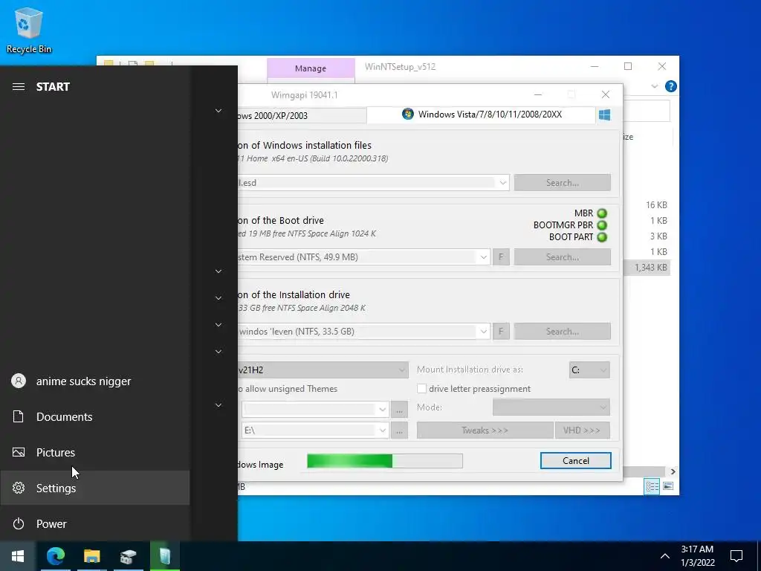
Task: Open the Mode dropdown
Action: [x=551, y=407]
